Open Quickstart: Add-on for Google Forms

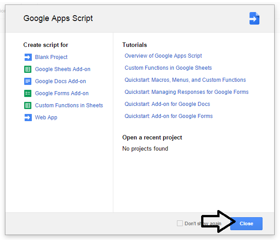pyautogui.click(x=168, y=116)
